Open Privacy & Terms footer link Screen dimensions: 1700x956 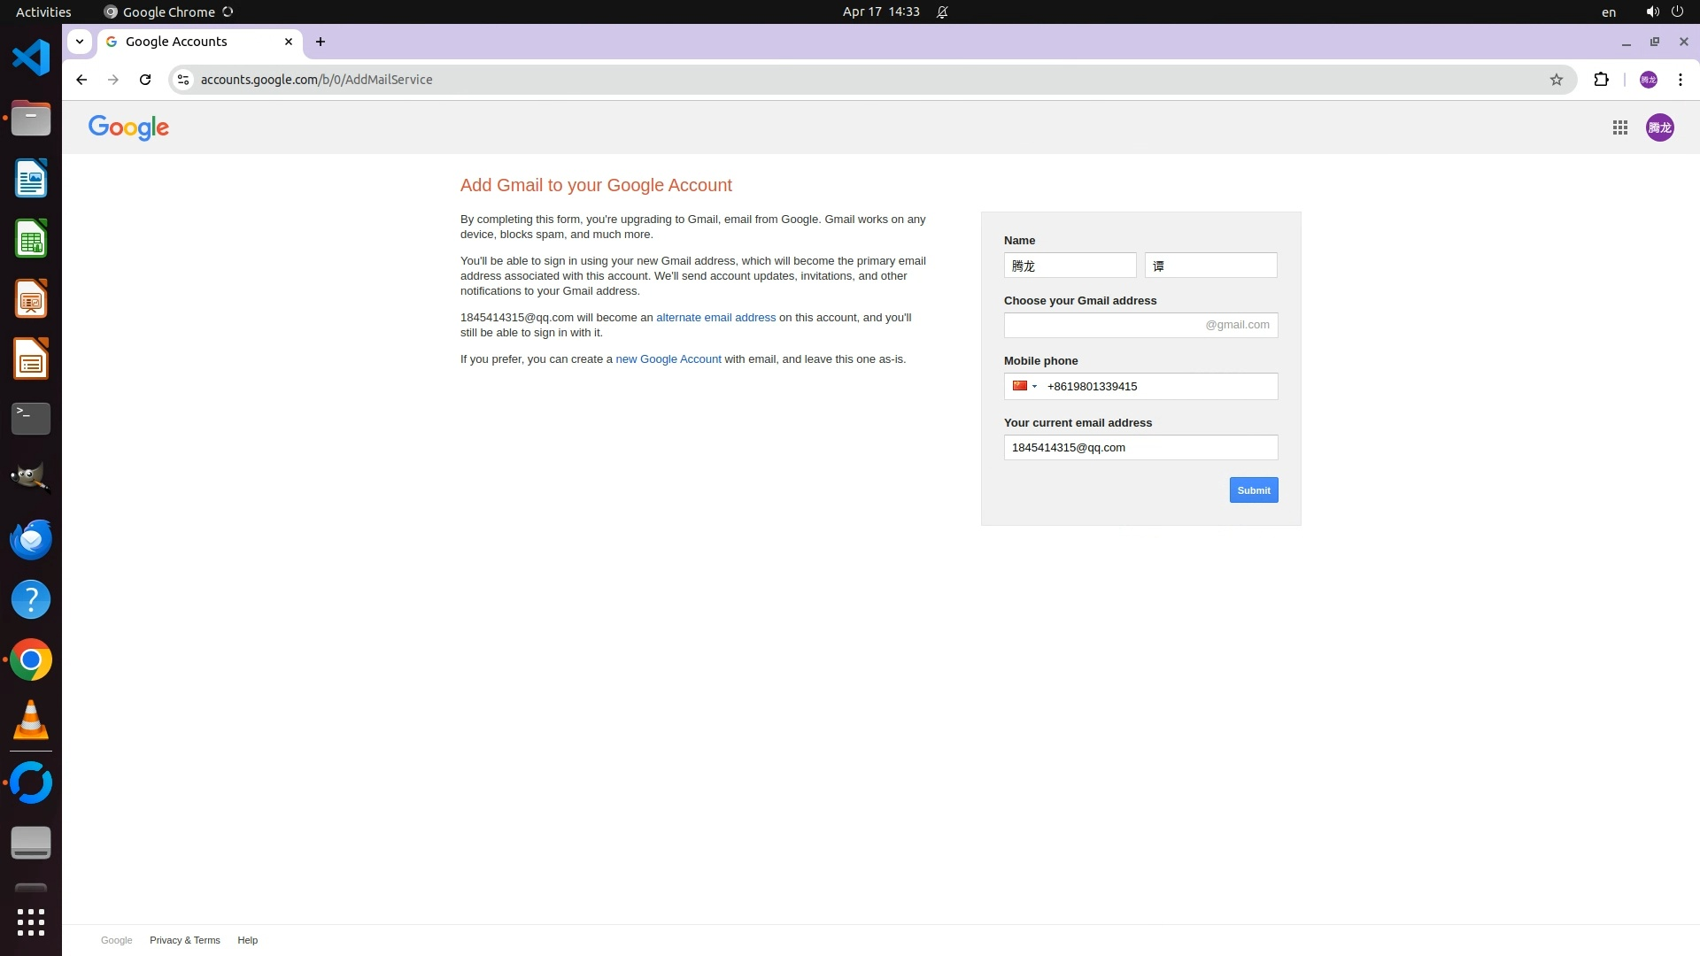184,940
